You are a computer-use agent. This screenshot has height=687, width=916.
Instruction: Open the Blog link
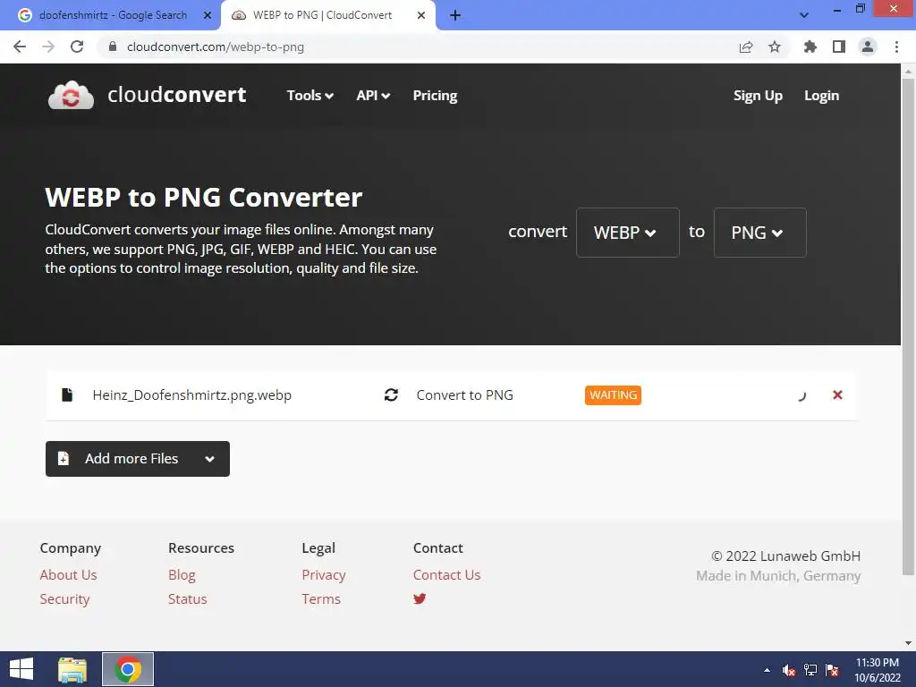[182, 575]
